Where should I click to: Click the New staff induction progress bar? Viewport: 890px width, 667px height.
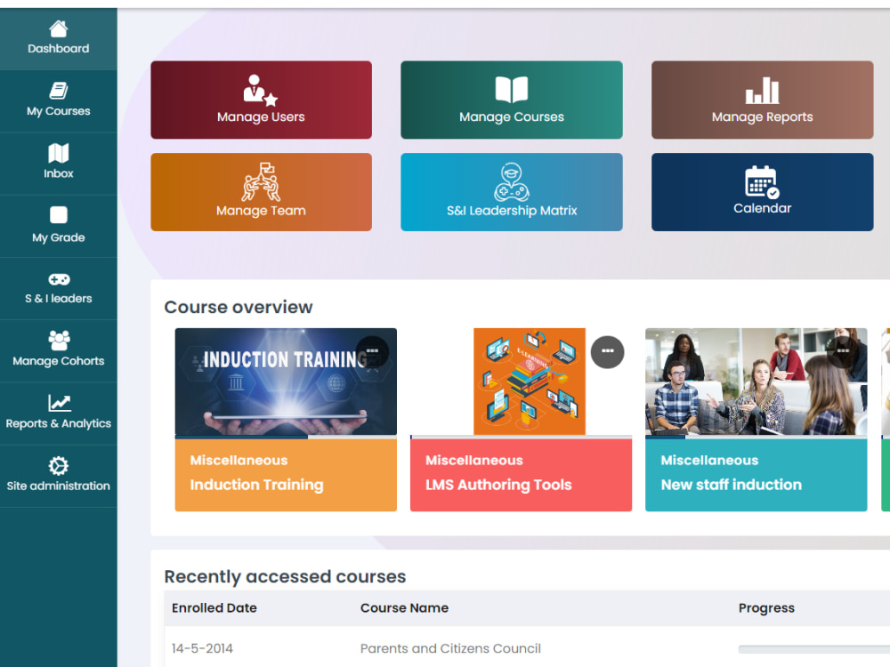tap(756, 438)
